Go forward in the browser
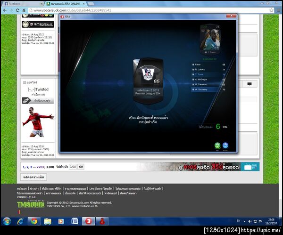Screen dimensions: 283x235 (x=11, y=10)
